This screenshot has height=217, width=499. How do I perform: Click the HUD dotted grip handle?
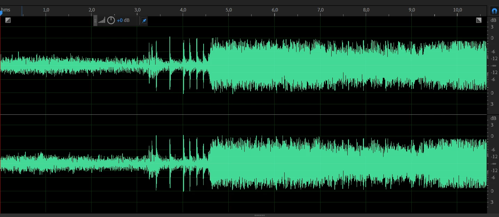95,21
